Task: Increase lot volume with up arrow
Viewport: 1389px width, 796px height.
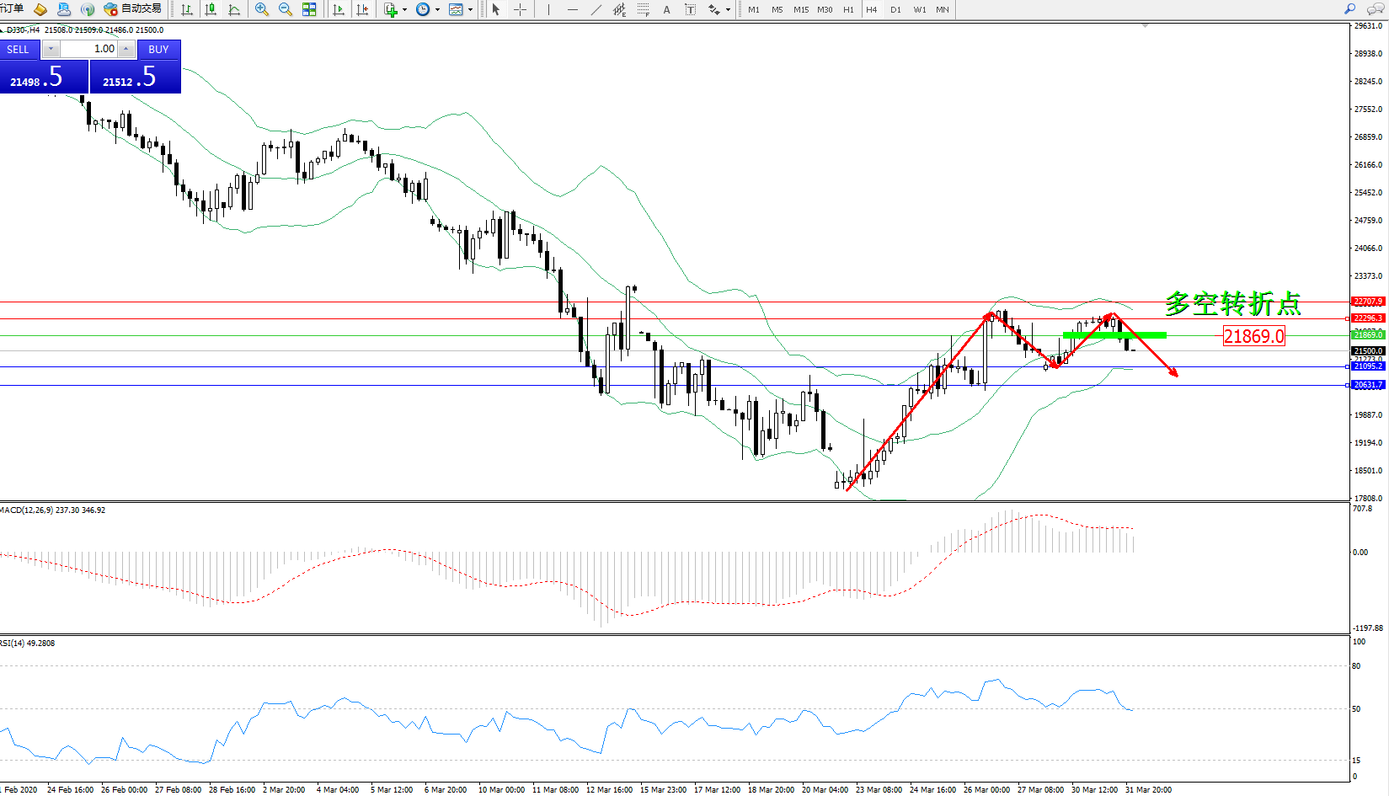Action: coord(126,49)
